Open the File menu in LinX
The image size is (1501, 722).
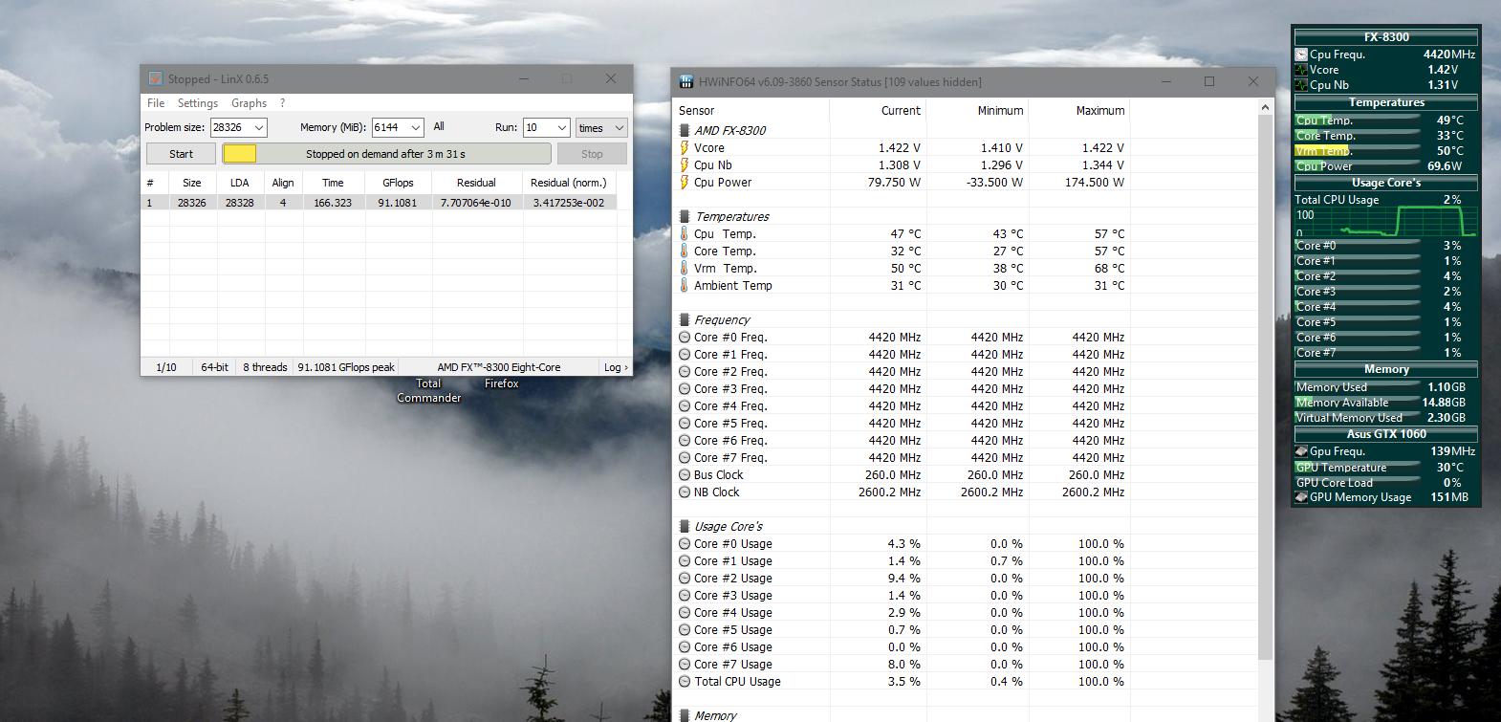(156, 103)
